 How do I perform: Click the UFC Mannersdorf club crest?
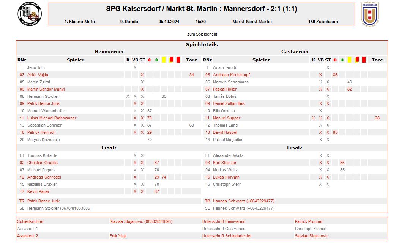pyautogui.click(x=370, y=14)
